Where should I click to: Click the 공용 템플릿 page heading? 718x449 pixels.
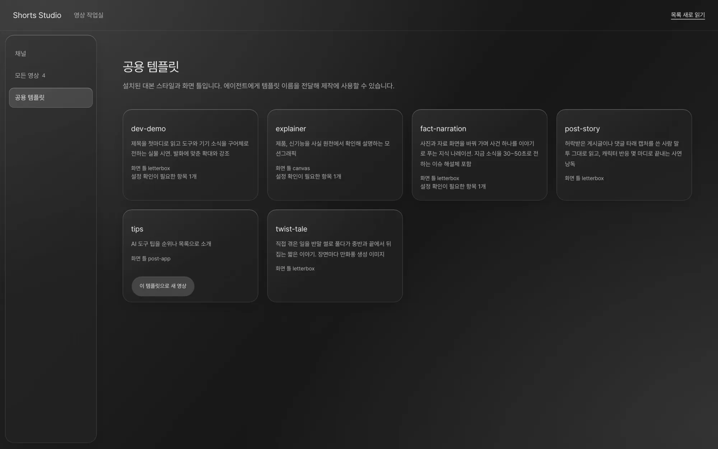pos(151,66)
